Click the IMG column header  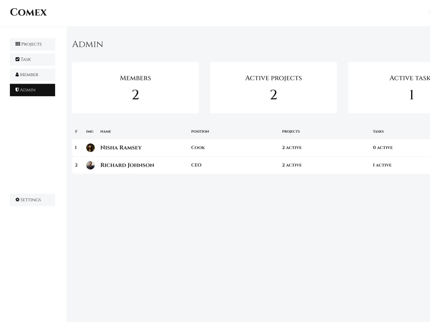tap(90, 131)
